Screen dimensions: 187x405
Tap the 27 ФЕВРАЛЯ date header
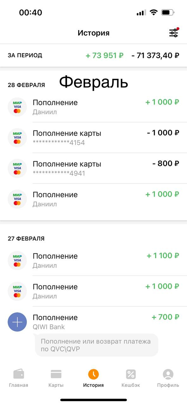point(26,239)
